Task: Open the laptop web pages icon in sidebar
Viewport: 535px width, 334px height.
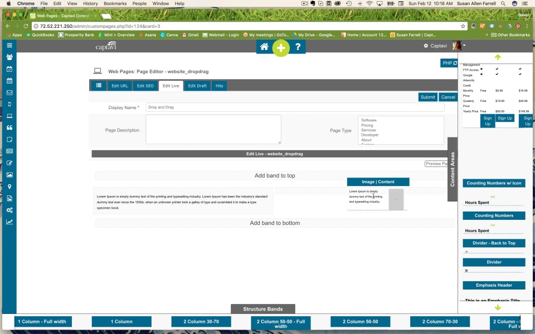Action: [9, 116]
